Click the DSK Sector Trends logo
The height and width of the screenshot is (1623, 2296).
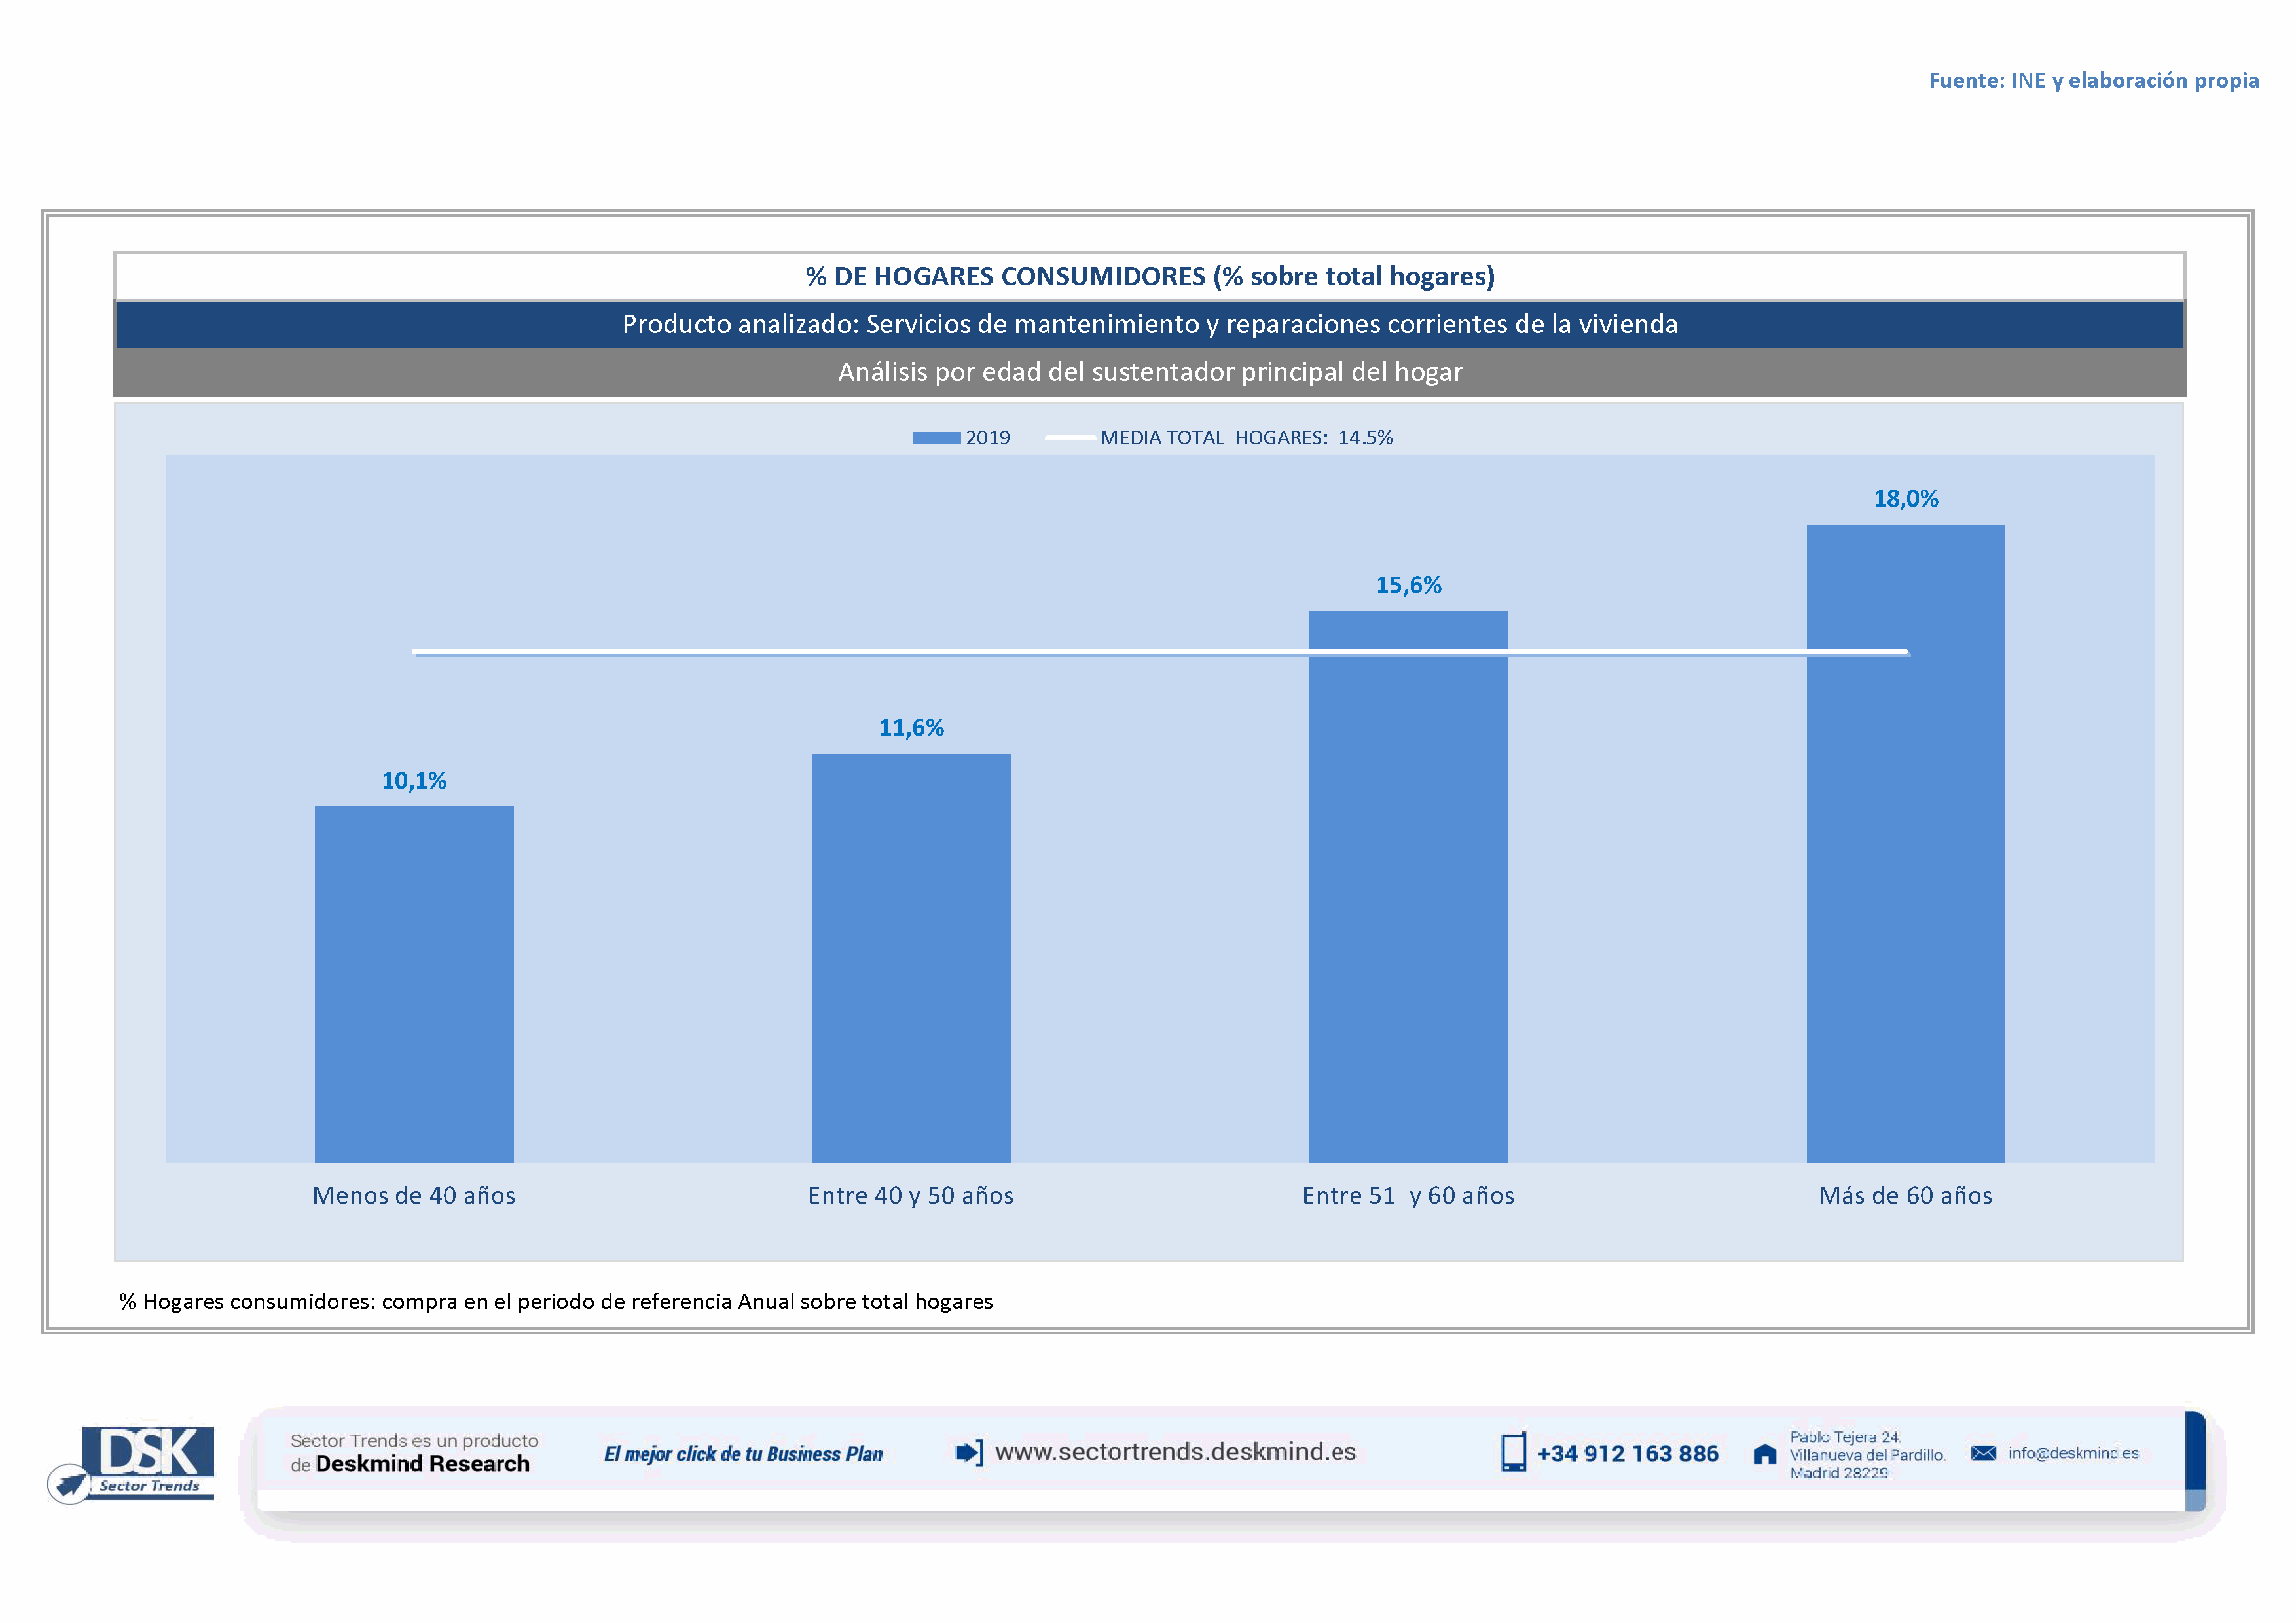[x=133, y=1463]
